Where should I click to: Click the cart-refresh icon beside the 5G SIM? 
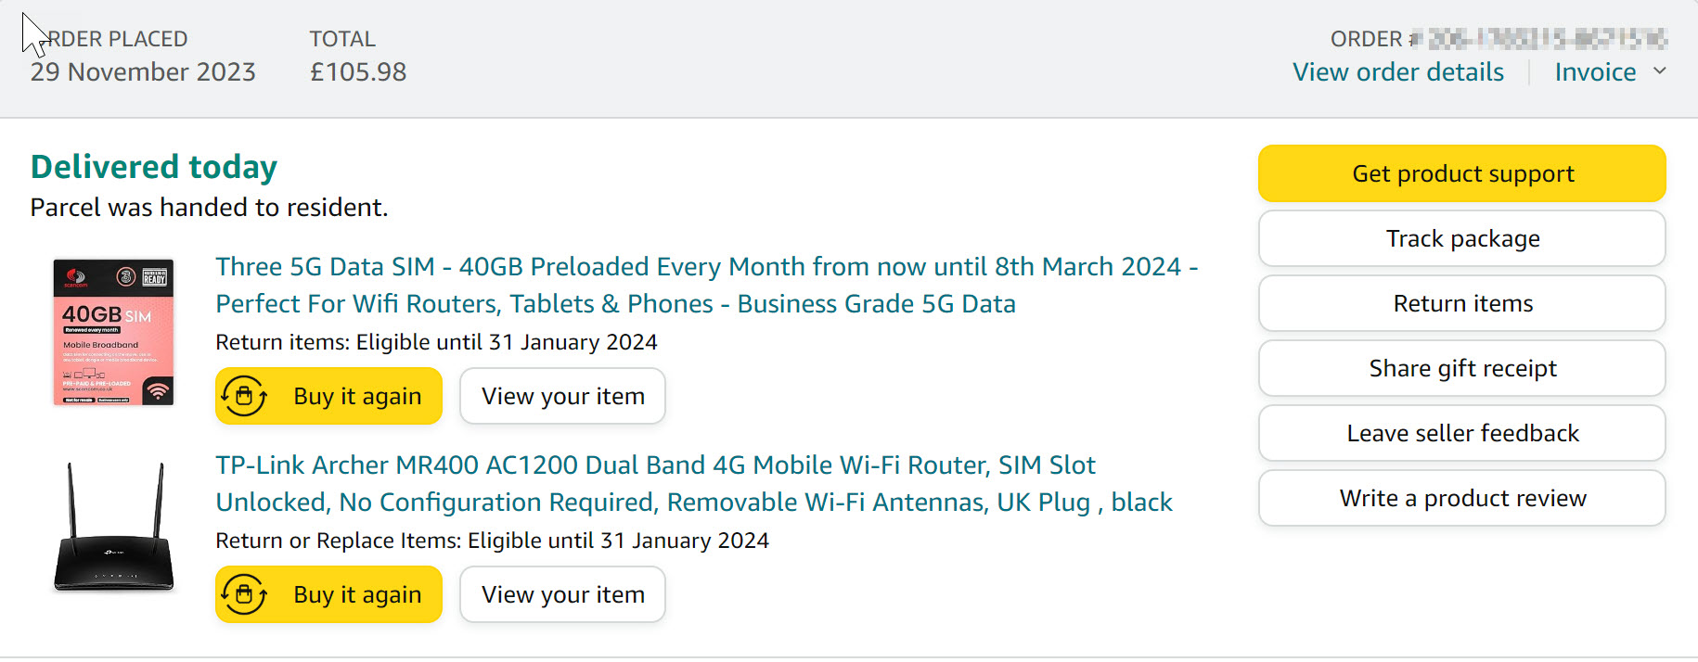pyautogui.click(x=244, y=396)
